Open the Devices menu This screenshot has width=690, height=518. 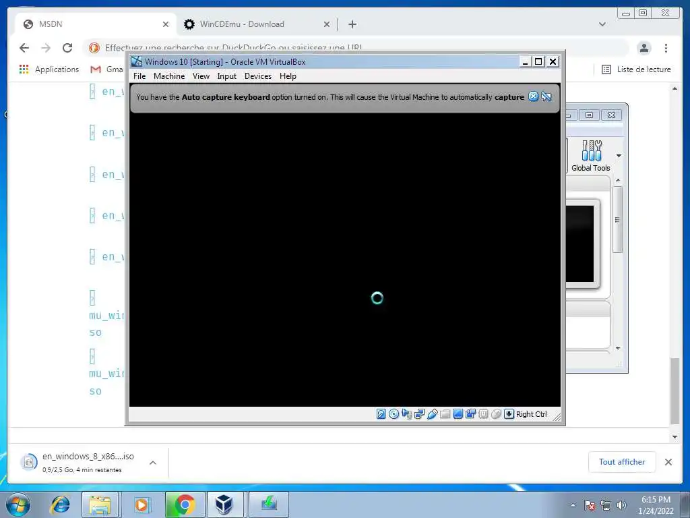click(258, 76)
